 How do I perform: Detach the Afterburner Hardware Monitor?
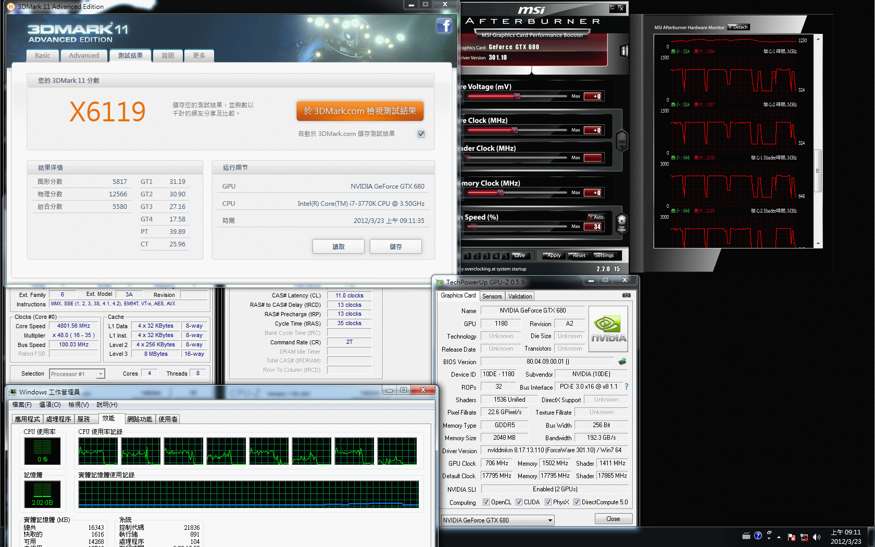739,27
